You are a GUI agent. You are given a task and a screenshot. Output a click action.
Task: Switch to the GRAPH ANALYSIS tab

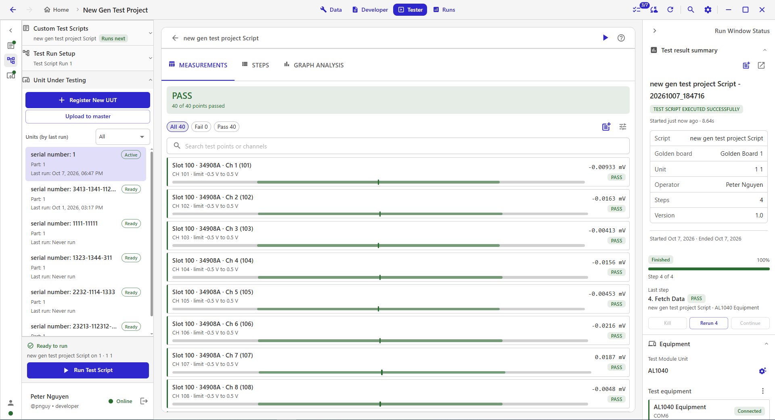coord(314,65)
